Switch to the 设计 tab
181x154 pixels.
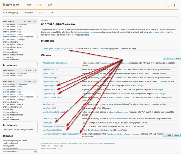click(x=29, y=5)
